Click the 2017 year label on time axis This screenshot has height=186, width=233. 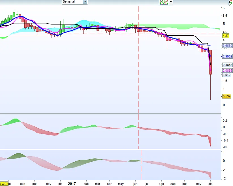(72, 183)
